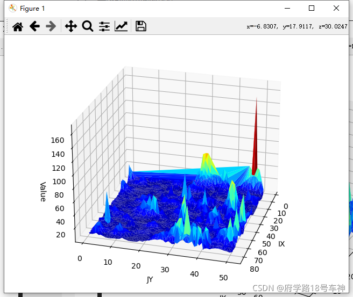Click the 50 tick on JY axis

223,278
